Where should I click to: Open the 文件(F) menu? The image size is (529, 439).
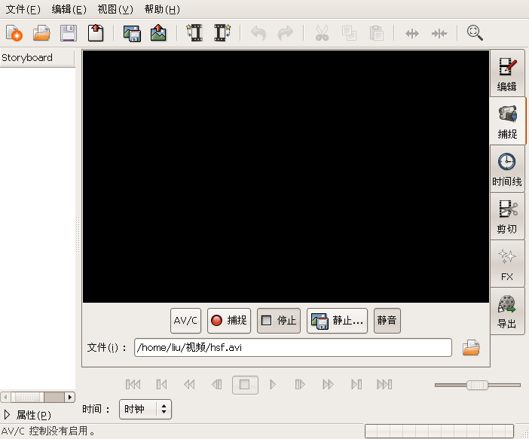23,9
